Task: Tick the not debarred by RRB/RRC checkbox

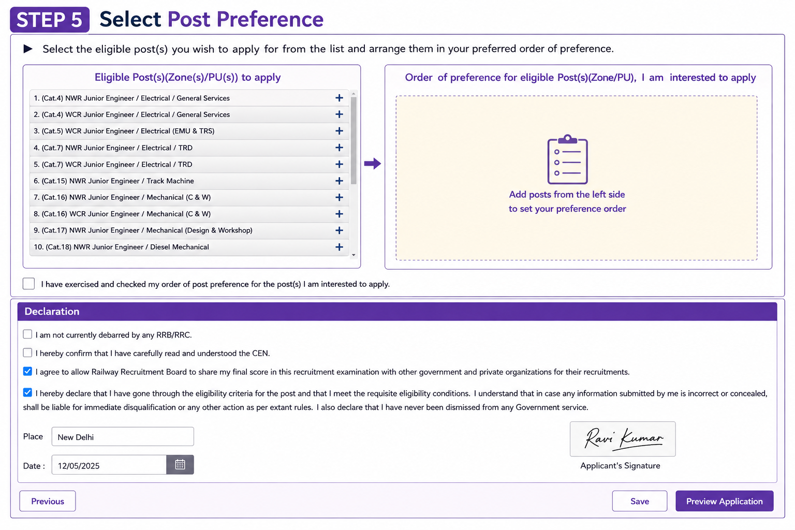Action: pos(28,334)
